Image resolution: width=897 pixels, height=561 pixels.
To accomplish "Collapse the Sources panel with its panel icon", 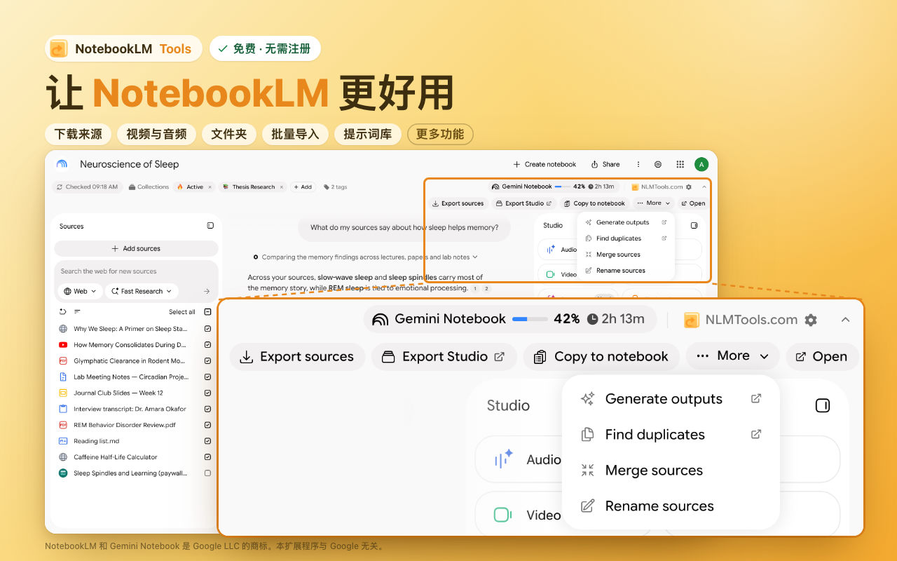I will tap(210, 226).
